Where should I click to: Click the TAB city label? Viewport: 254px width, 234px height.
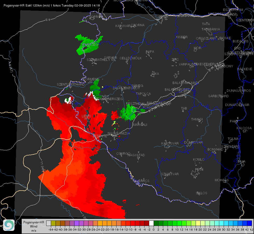(x=184, y=108)
